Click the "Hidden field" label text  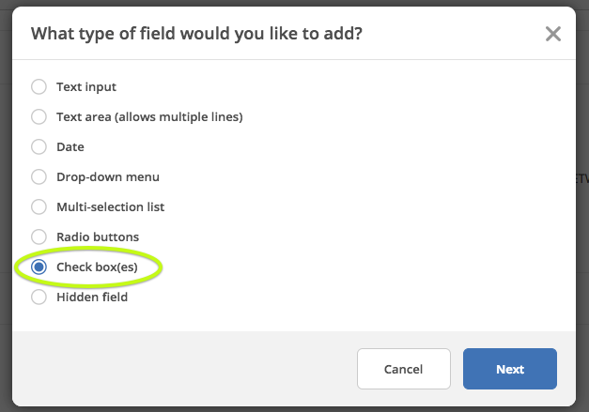[x=92, y=298]
